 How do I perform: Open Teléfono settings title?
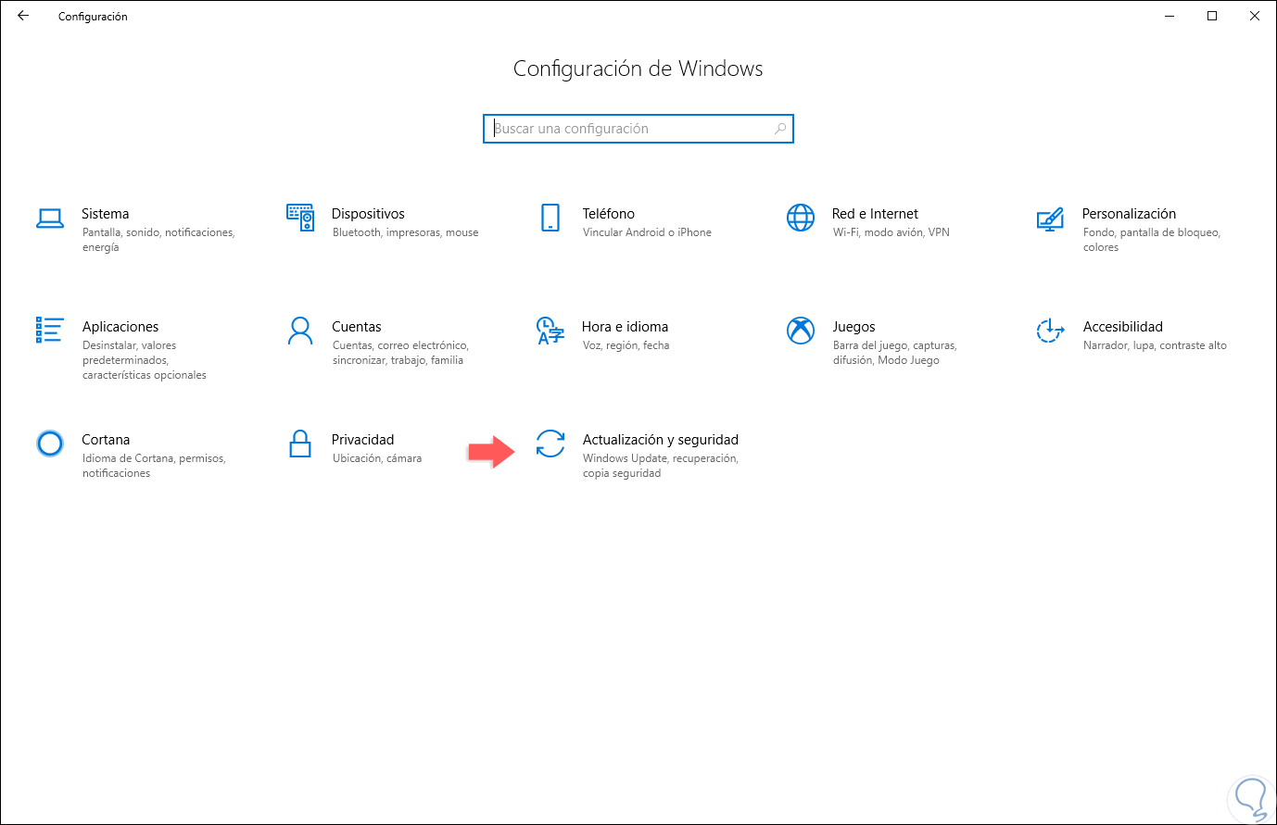coord(609,214)
